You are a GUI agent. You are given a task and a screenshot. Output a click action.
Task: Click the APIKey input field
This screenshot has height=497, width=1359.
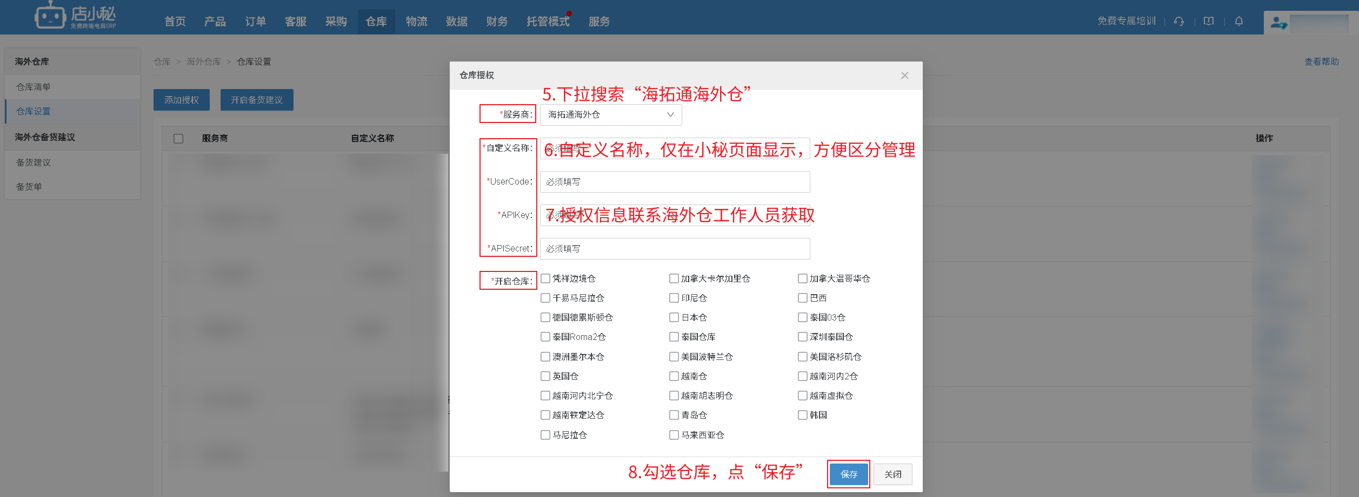675,215
